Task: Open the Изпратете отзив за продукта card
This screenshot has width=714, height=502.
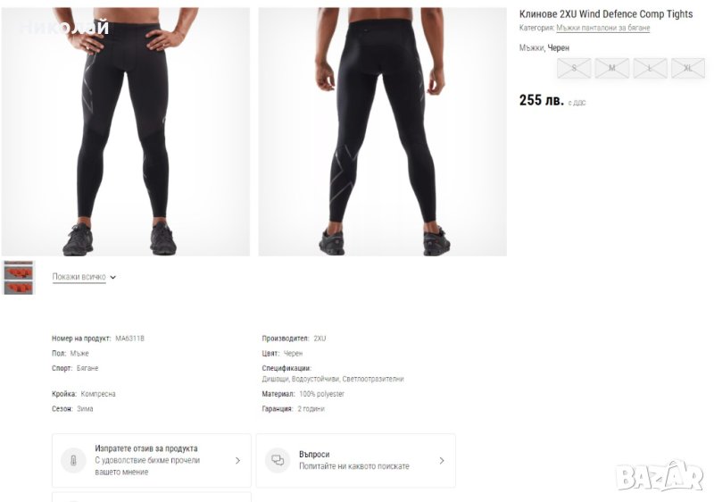Action: pyautogui.click(x=151, y=461)
